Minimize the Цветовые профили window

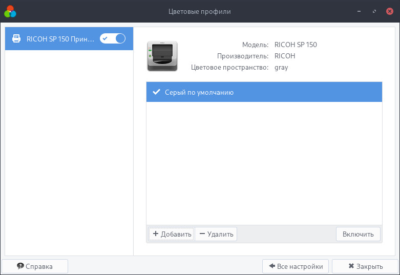(359, 11)
